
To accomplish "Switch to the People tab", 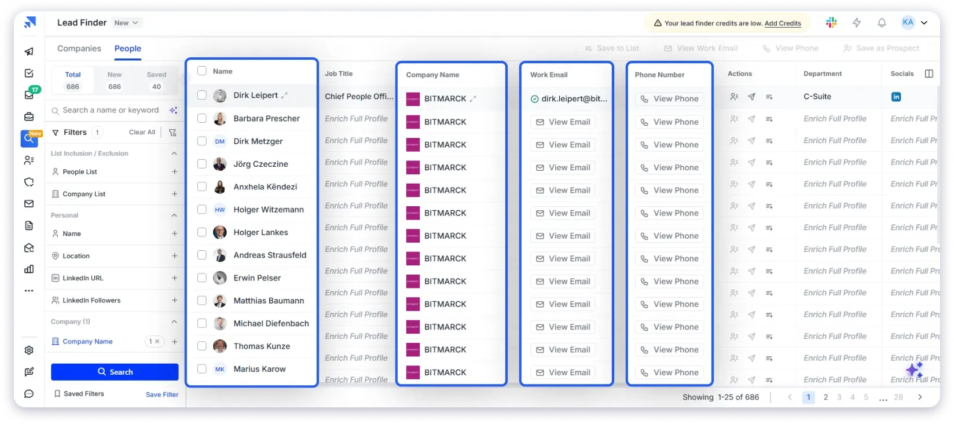I will [128, 49].
